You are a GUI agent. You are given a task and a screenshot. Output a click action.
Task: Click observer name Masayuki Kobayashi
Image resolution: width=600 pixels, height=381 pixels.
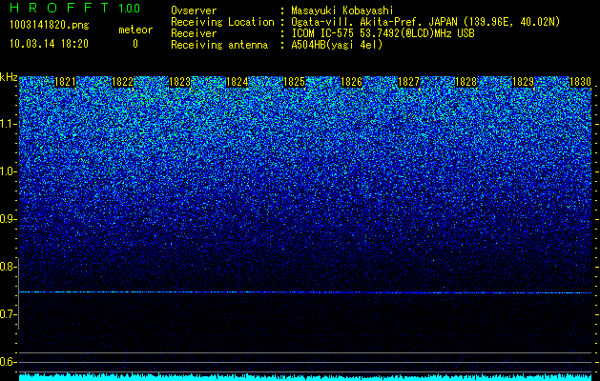(x=342, y=10)
